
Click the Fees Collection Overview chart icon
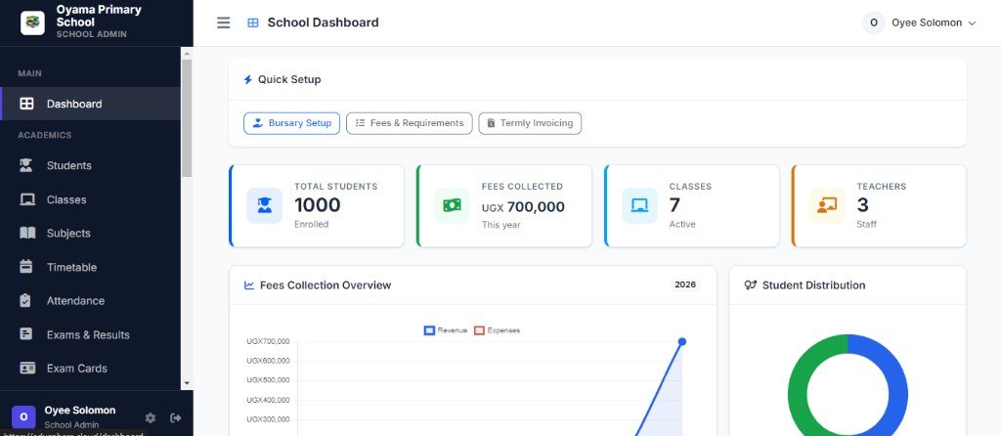249,285
